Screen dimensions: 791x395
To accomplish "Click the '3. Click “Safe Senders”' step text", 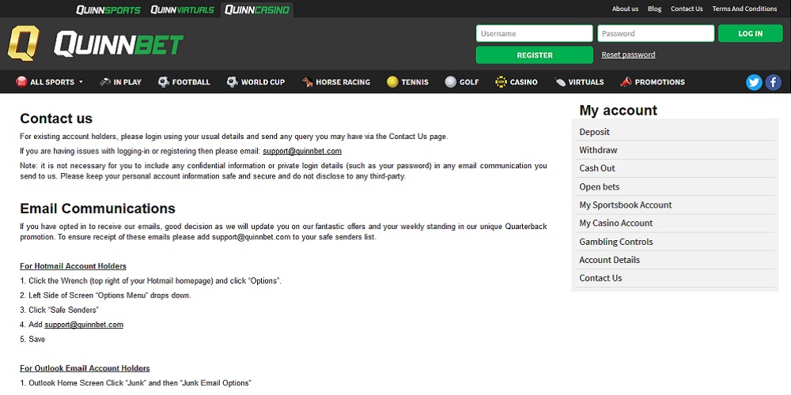I will pos(59,310).
